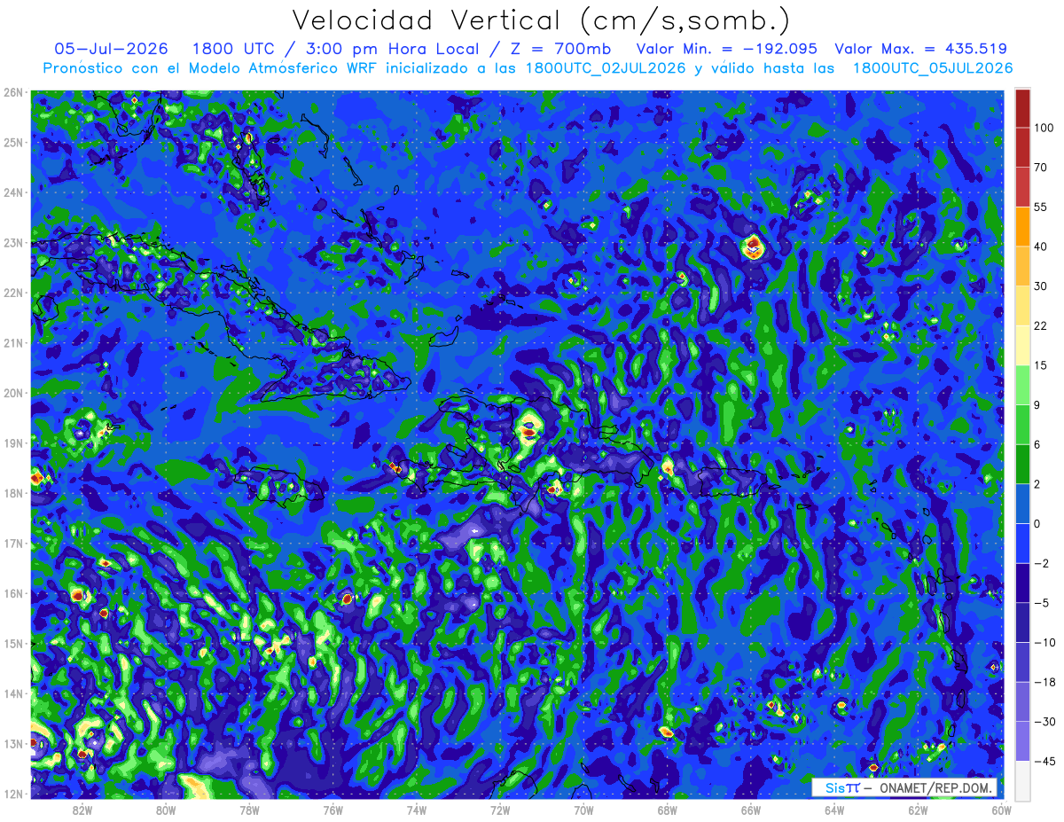This screenshot has height=822, width=1064.
Task: Pick the orange colorbar segment between 40 and 55
Action: (1022, 226)
